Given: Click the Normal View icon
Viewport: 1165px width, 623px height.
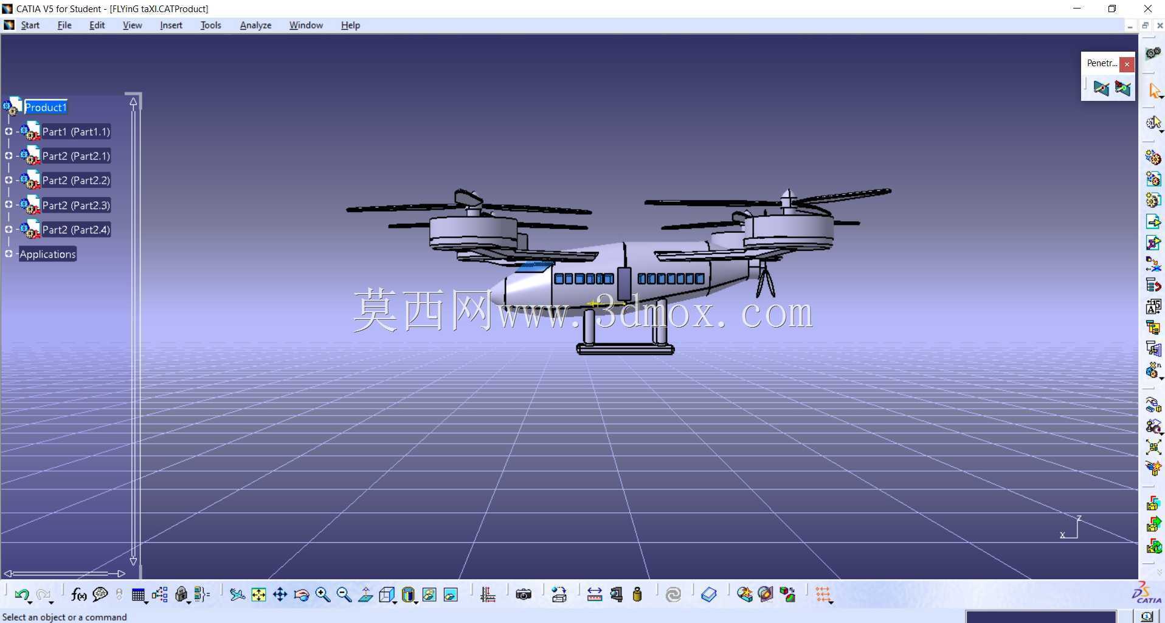Looking at the screenshot, I should tap(365, 594).
